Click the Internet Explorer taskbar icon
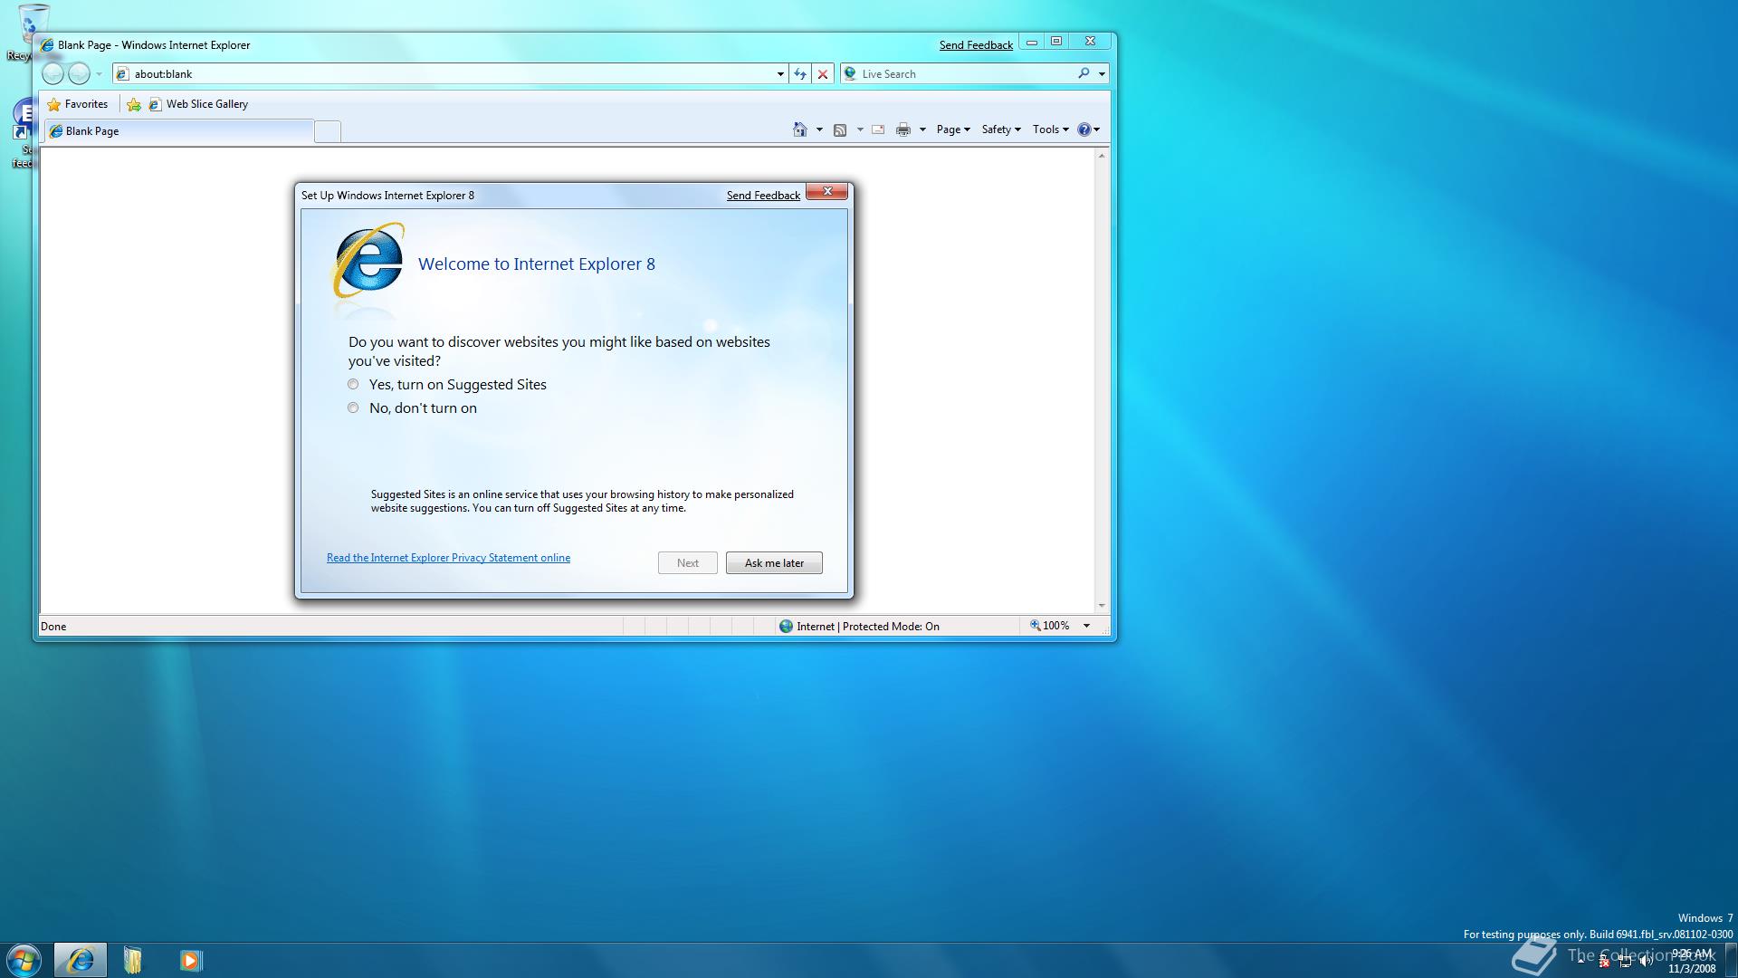This screenshot has height=978, width=1738. (x=81, y=960)
